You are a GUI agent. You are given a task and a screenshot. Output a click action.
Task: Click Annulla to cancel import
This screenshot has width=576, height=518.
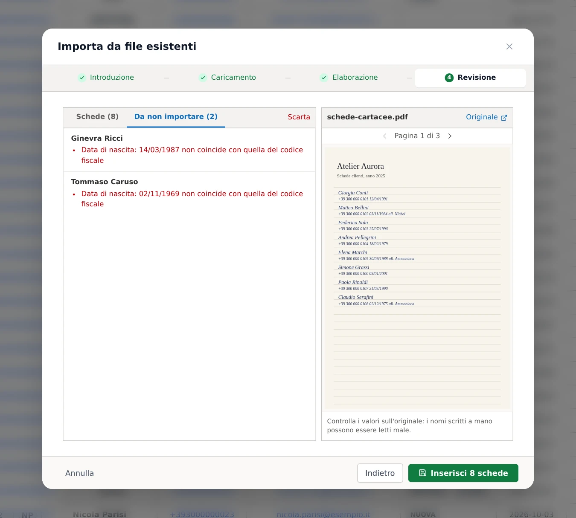[79, 473]
